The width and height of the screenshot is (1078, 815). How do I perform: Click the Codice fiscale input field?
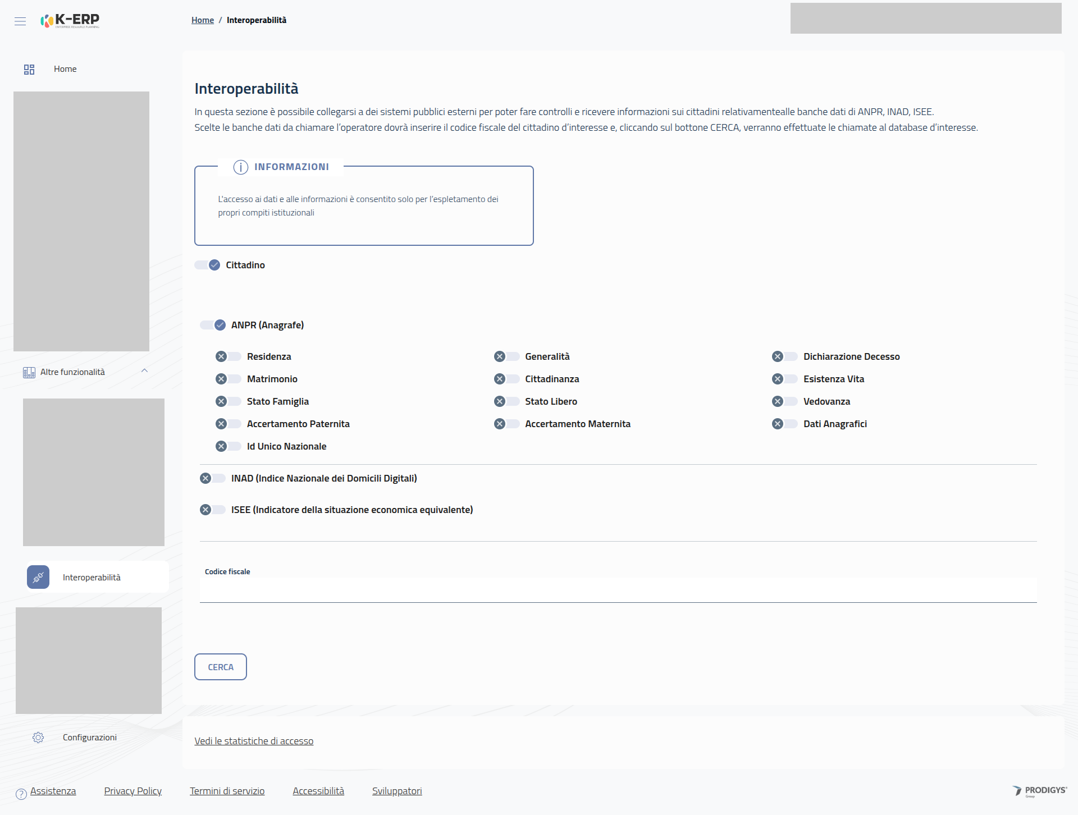618,590
